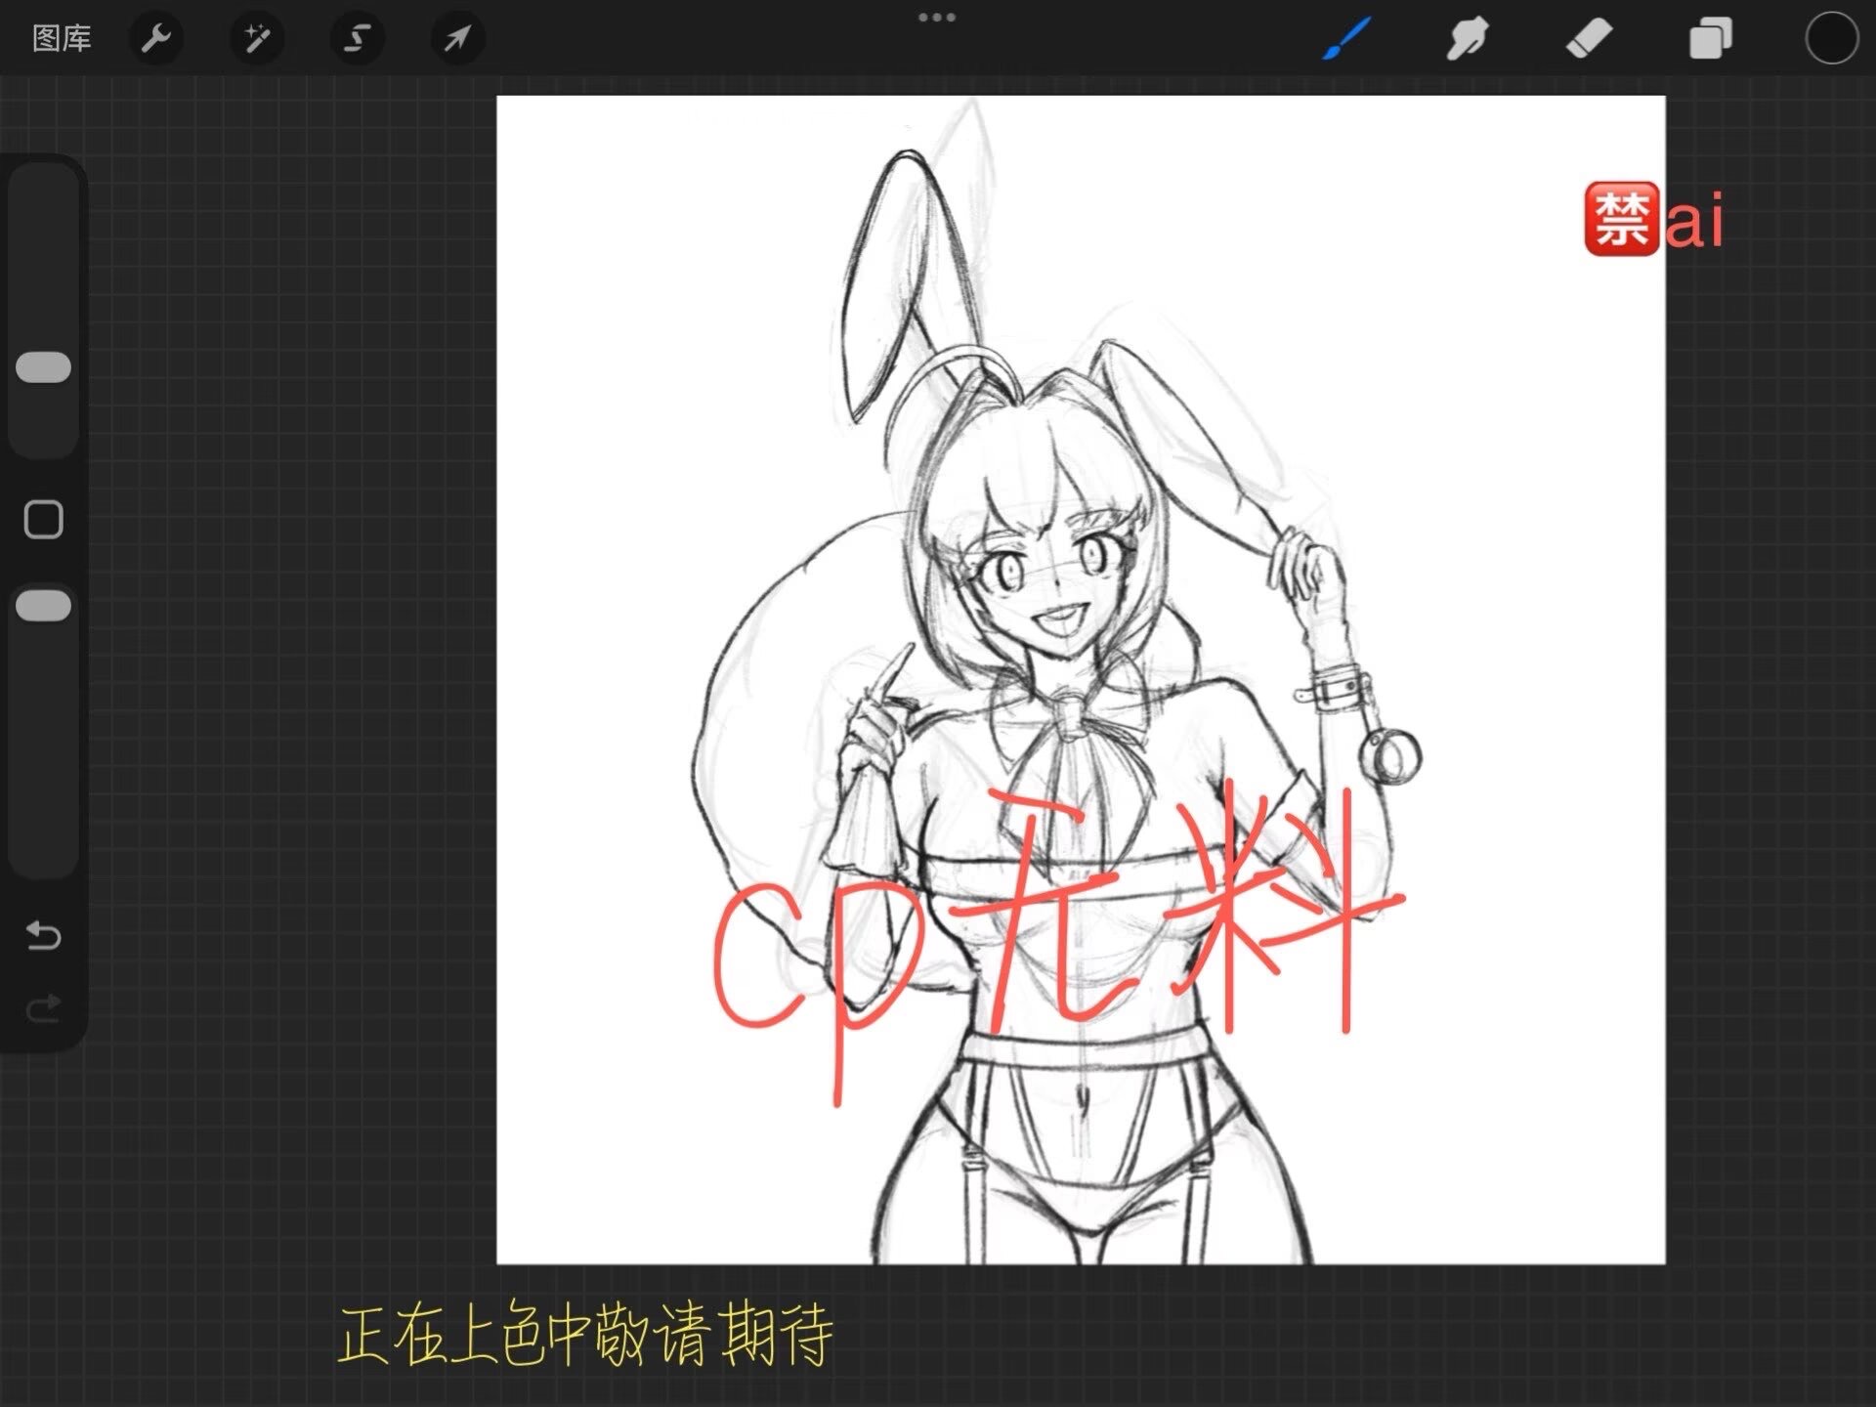Open the Actions wrench menu
1876x1407 pixels.
click(156, 39)
